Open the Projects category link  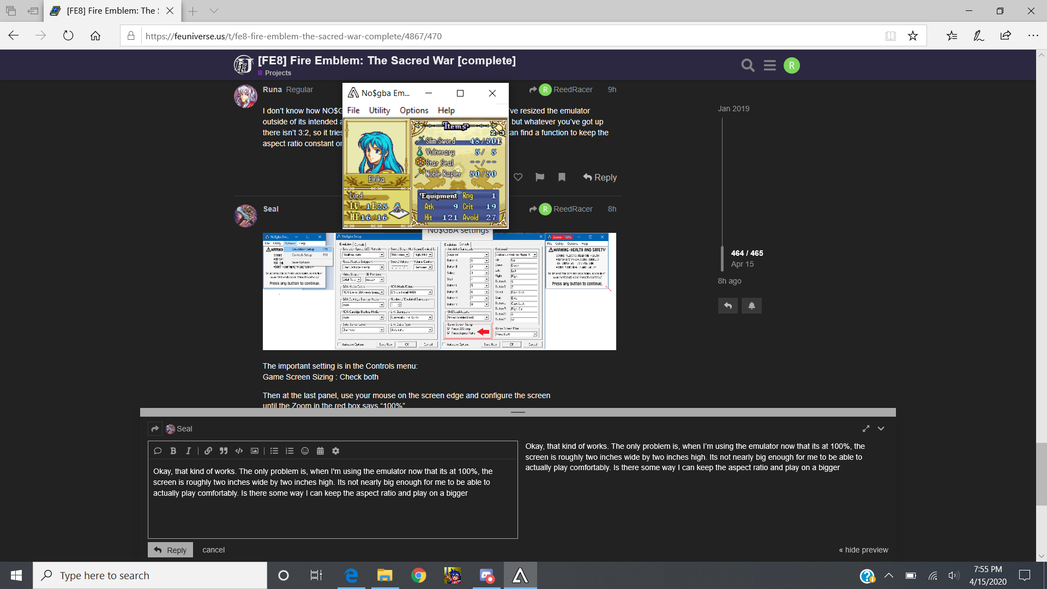[x=278, y=73]
